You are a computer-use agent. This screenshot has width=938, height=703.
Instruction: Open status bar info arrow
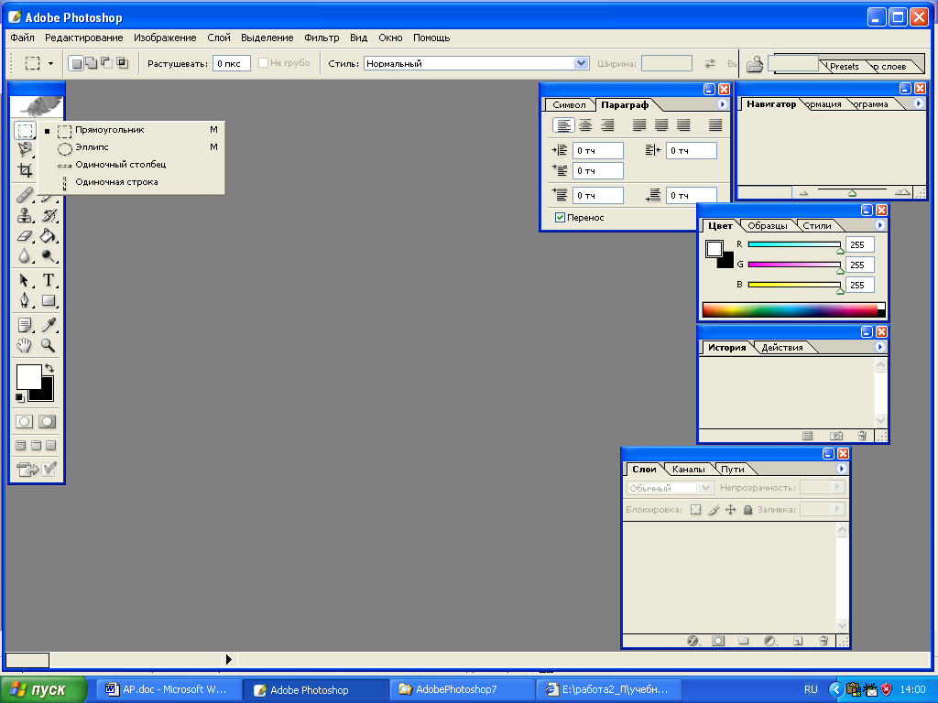point(228,659)
